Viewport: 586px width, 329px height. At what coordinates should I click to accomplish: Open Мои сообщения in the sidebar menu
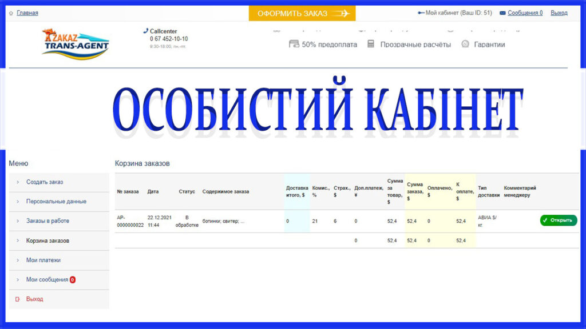(47, 280)
